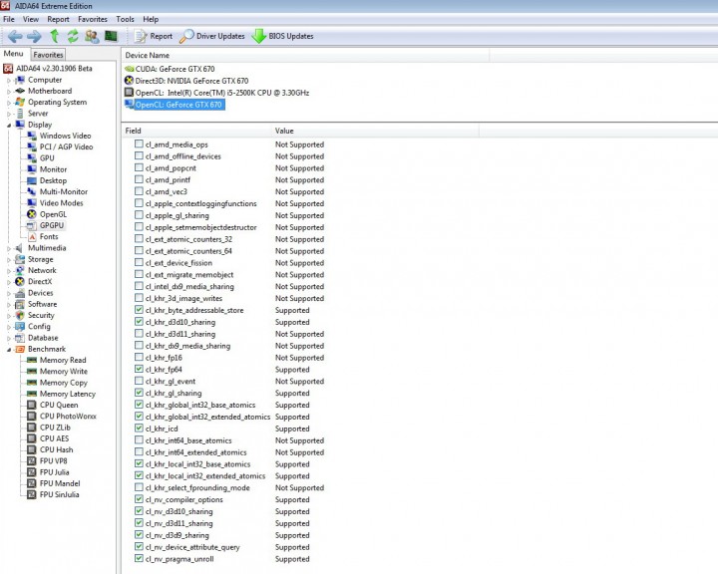The height and width of the screenshot is (574, 718).
Task: Toggle the cl_khr_int64_base_atomics checkbox
Action: point(139,439)
